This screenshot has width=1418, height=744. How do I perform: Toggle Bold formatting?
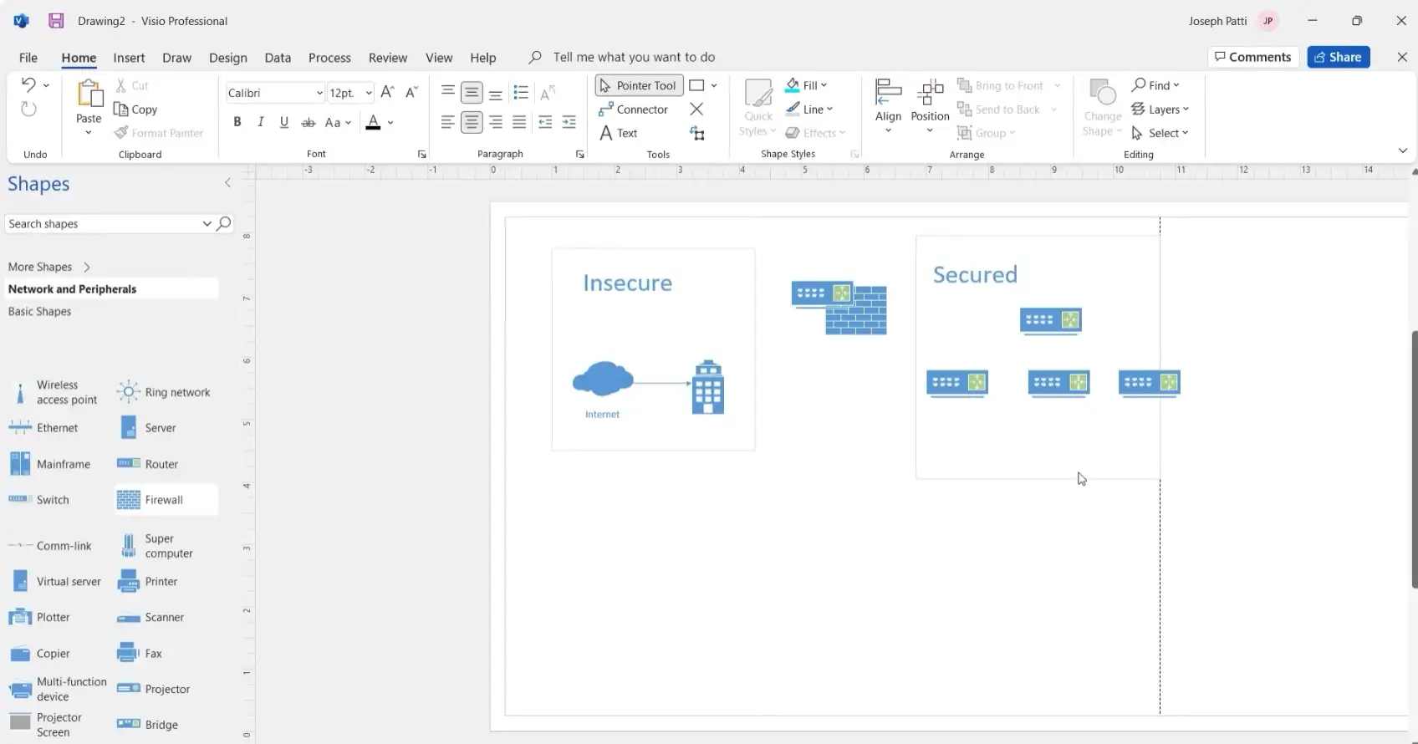pyautogui.click(x=237, y=123)
